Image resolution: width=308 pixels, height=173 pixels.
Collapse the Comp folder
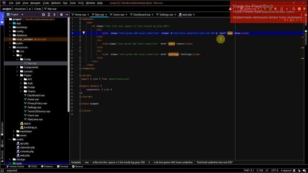click(17, 59)
